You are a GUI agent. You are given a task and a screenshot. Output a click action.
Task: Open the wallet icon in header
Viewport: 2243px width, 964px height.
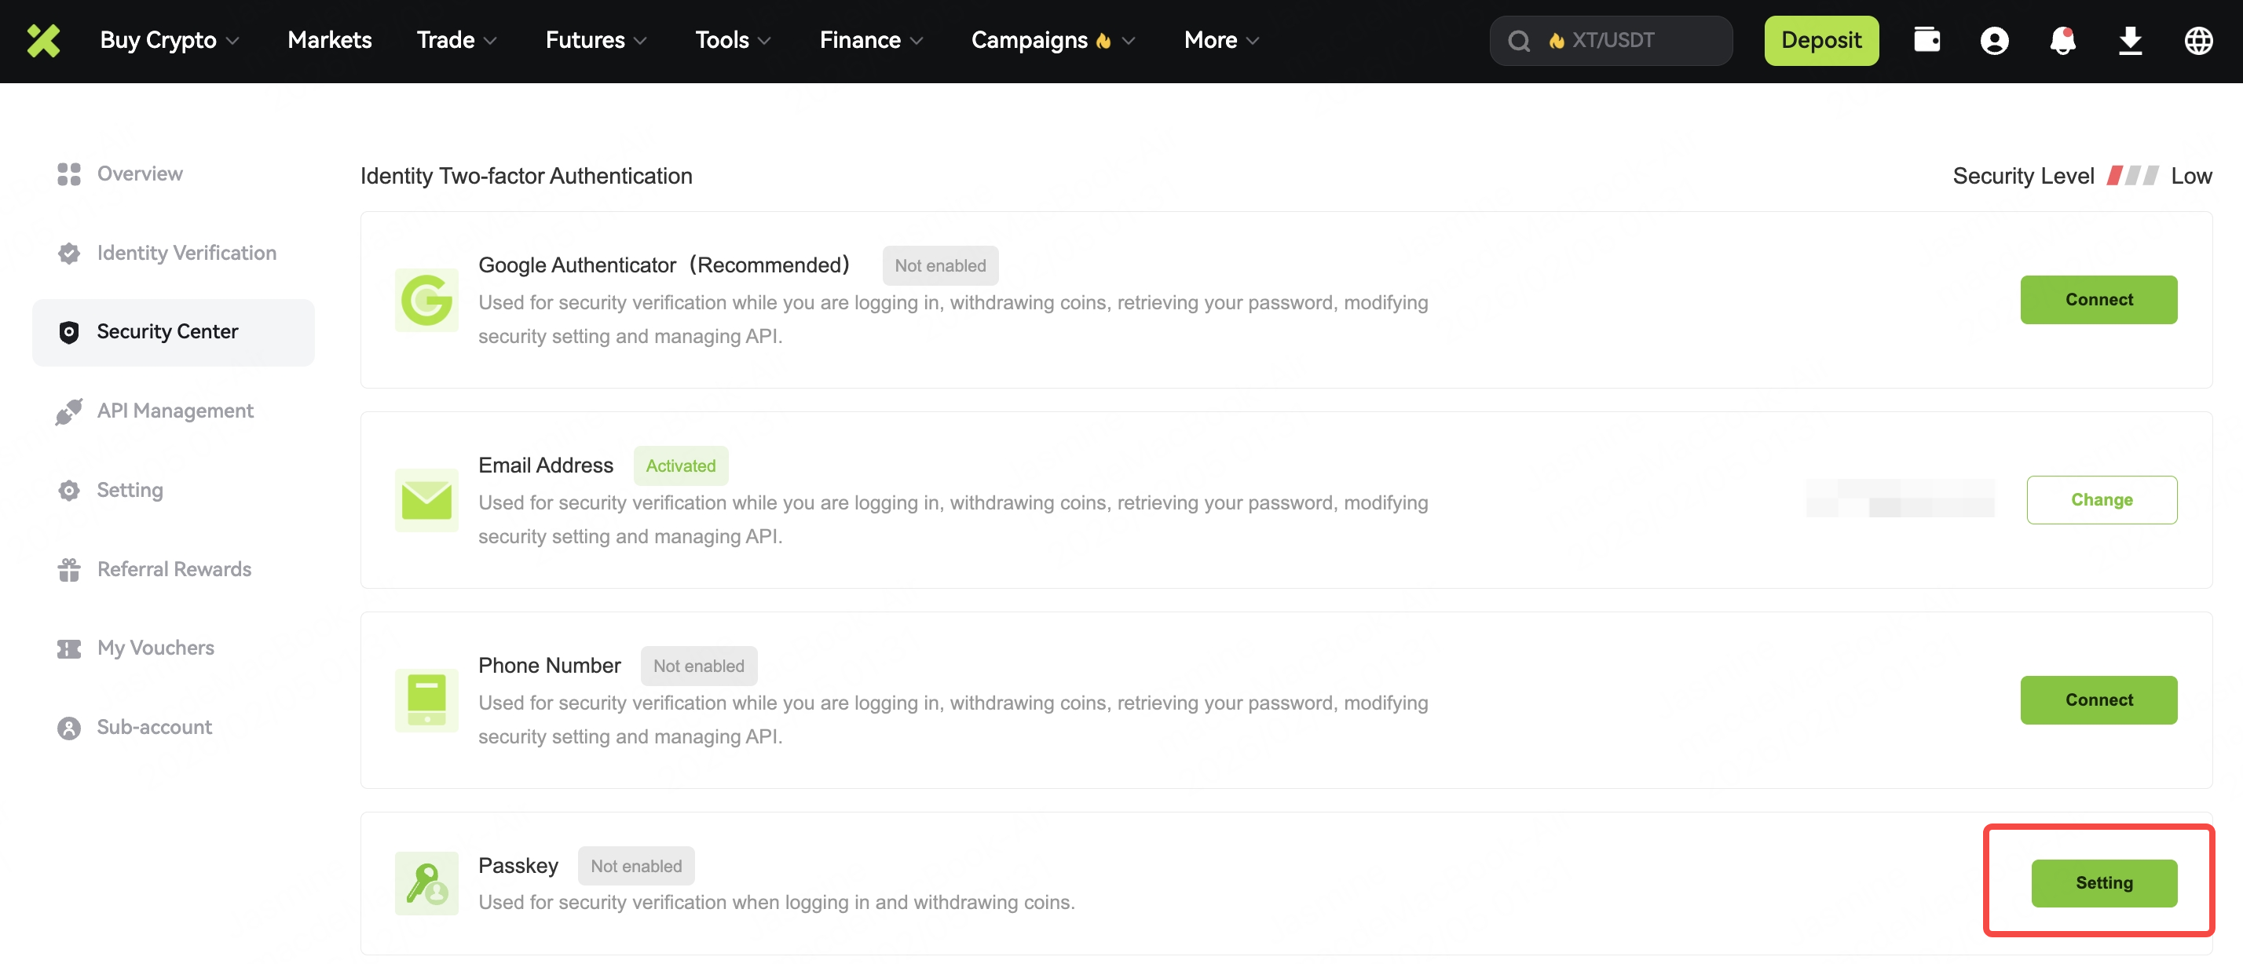pyautogui.click(x=1926, y=40)
